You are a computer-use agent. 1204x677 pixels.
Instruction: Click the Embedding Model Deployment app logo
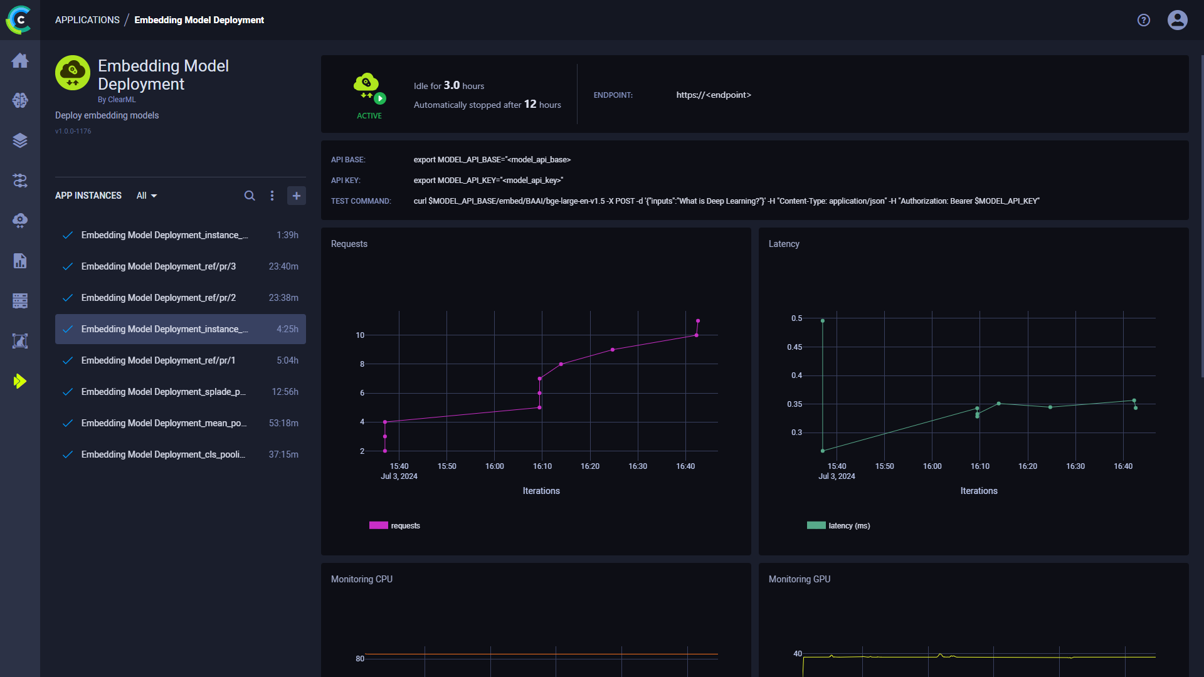pos(73,73)
